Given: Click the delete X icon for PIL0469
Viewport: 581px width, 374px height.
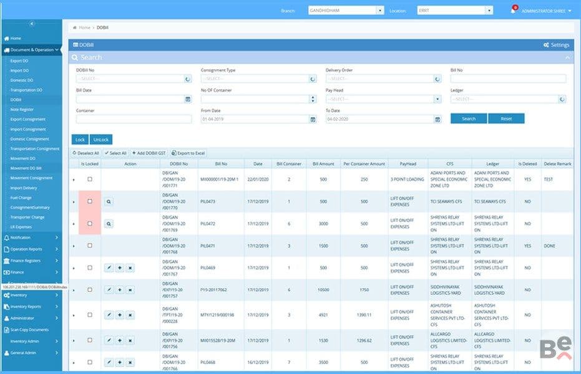Looking at the screenshot, I should coord(130,268).
